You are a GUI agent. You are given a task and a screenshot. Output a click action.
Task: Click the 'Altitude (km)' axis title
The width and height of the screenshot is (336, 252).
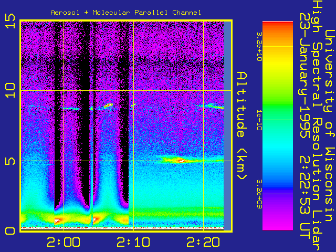click(x=242, y=126)
